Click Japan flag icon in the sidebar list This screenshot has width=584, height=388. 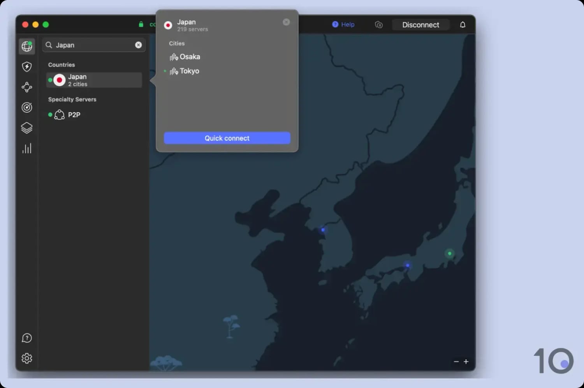pos(59,80)
